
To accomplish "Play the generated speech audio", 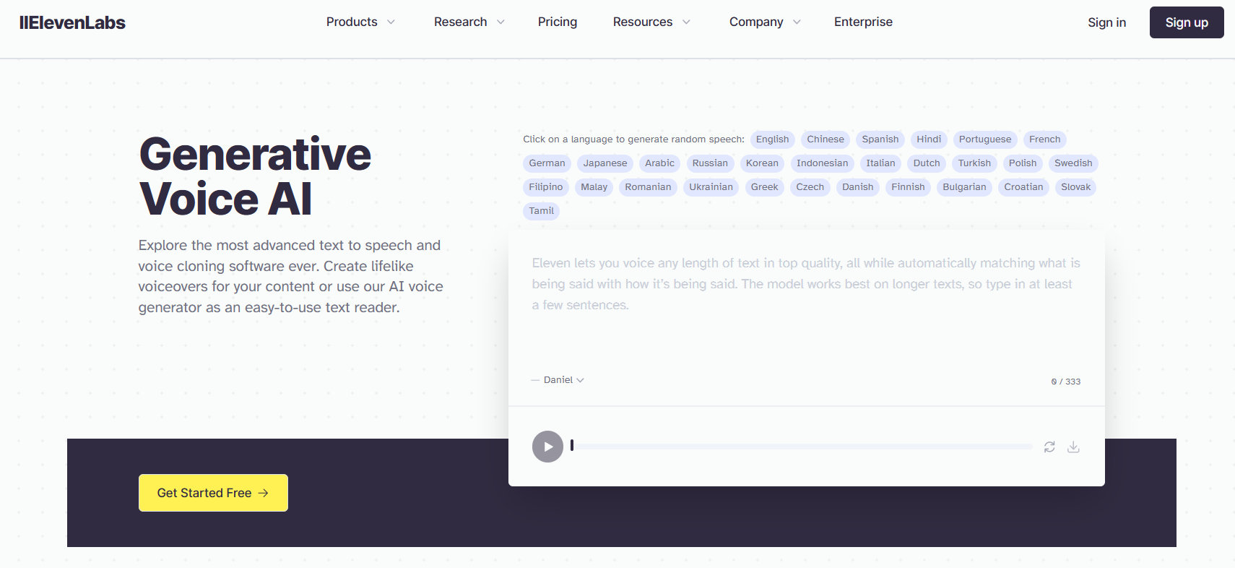I will point(547,447).
